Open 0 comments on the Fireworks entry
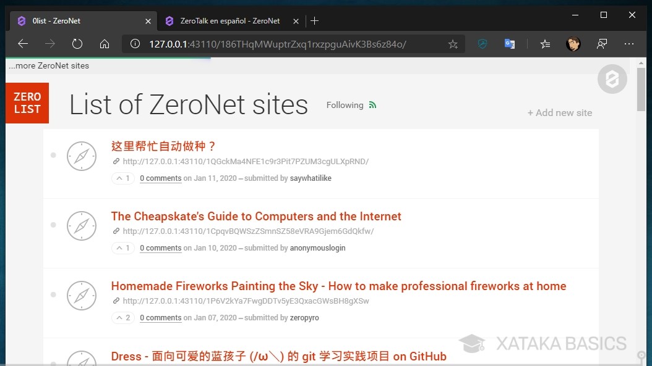 pos(160,317)
